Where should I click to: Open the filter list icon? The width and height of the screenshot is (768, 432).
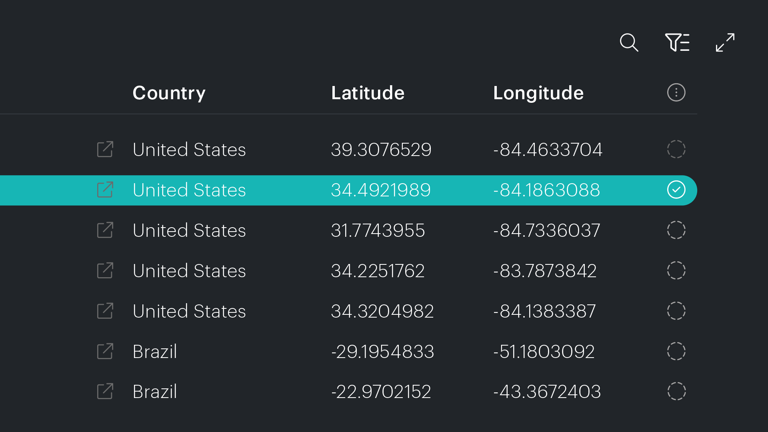coord(677,42)
